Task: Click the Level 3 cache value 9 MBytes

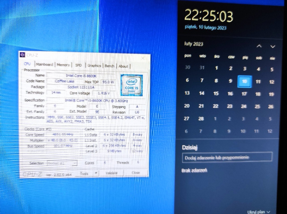Action: 114,151
